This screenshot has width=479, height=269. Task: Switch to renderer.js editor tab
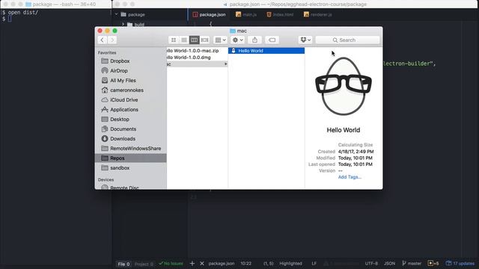pyautogui.click(x=318, y=14)
